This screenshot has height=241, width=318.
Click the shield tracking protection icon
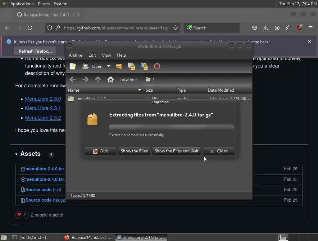click(50, 28)
